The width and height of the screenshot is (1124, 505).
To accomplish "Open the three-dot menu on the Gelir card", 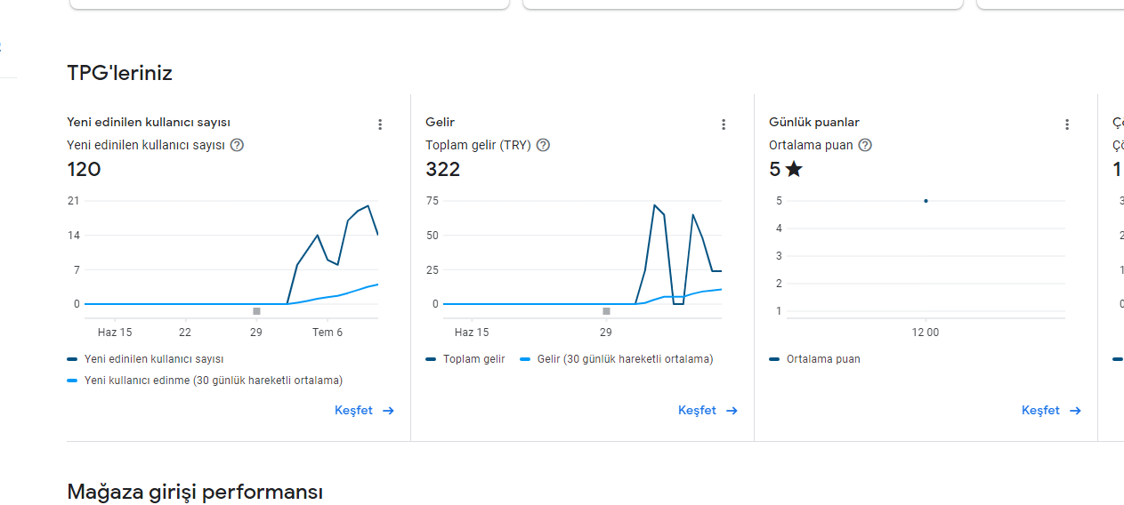I will (724, 124).
